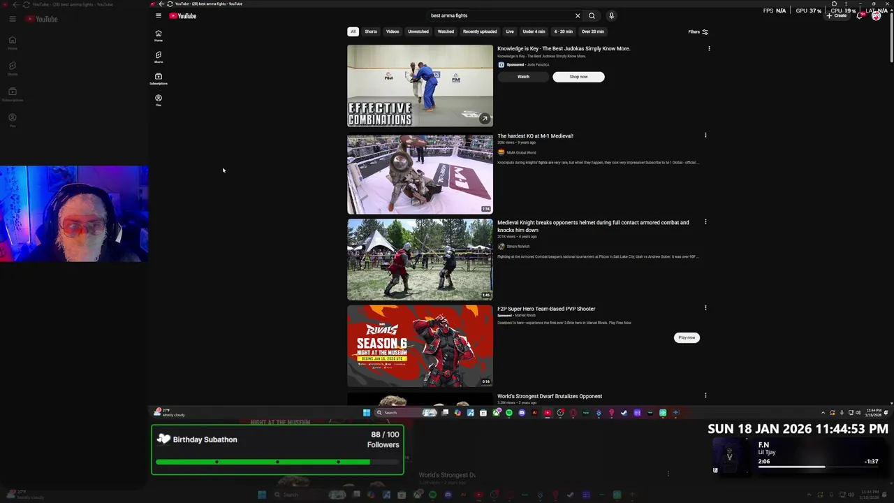894x503 pixels.
Task: Open the weather widget showing Mostly cloudy
Action: 170,413
